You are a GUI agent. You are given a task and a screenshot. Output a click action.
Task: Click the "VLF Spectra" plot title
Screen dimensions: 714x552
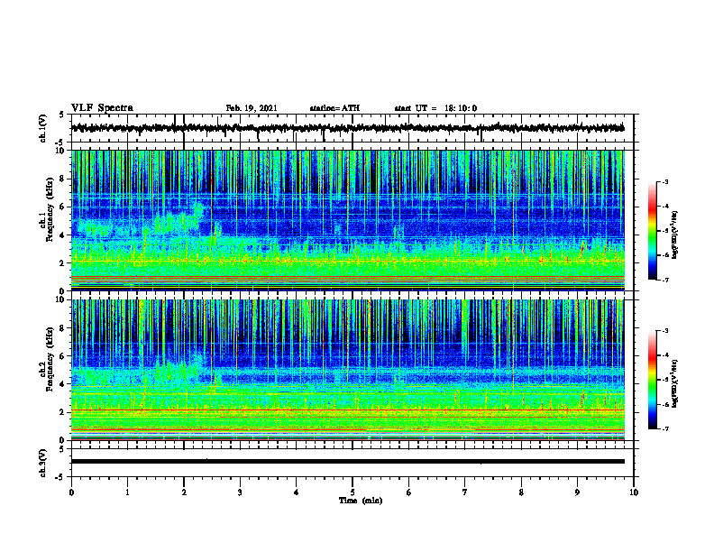coord(102,108)
